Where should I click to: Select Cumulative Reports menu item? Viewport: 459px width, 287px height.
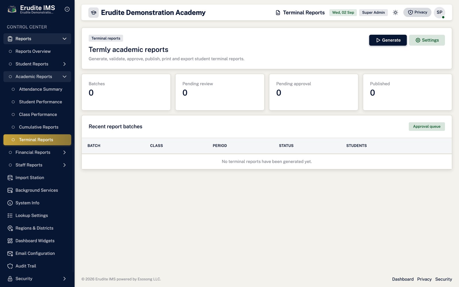click(x=37, y=127)
